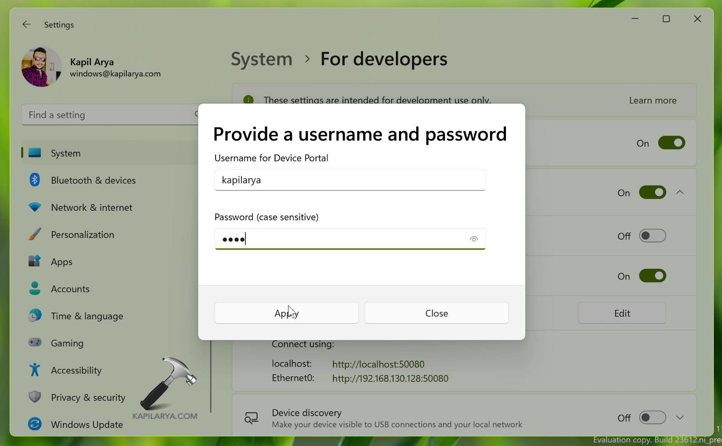Open the Learn more link
Image resolution: width=722 pixels, height=446 pixels.
pyautogui.click(x=653, y=100)
